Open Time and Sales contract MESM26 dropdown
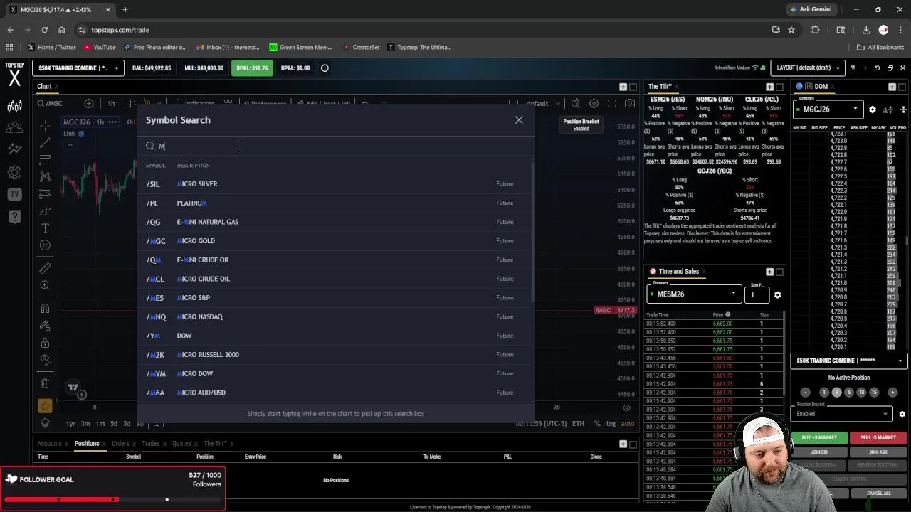The image size is (911, 512). (x=694, y=294)
